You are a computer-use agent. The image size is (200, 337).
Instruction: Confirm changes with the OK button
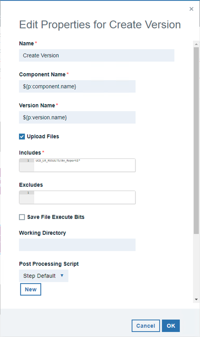click(171, 326)
